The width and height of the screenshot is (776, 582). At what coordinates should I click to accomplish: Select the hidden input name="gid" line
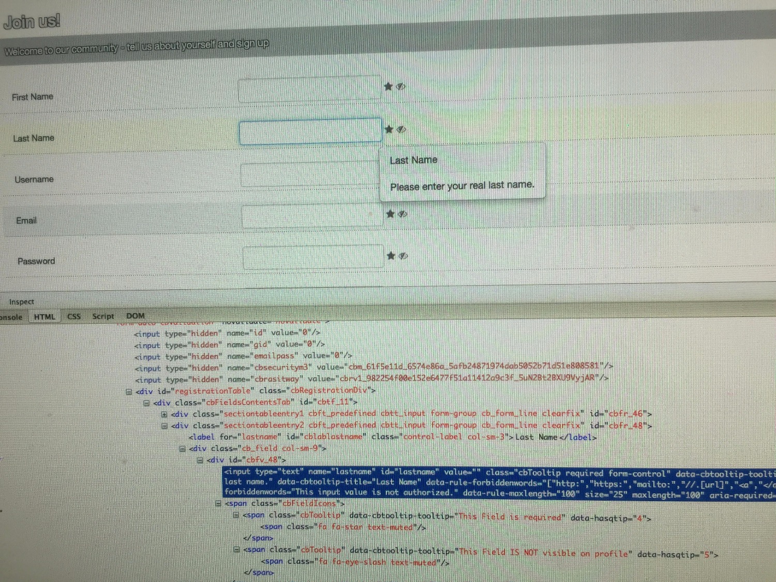click(229, 345)
